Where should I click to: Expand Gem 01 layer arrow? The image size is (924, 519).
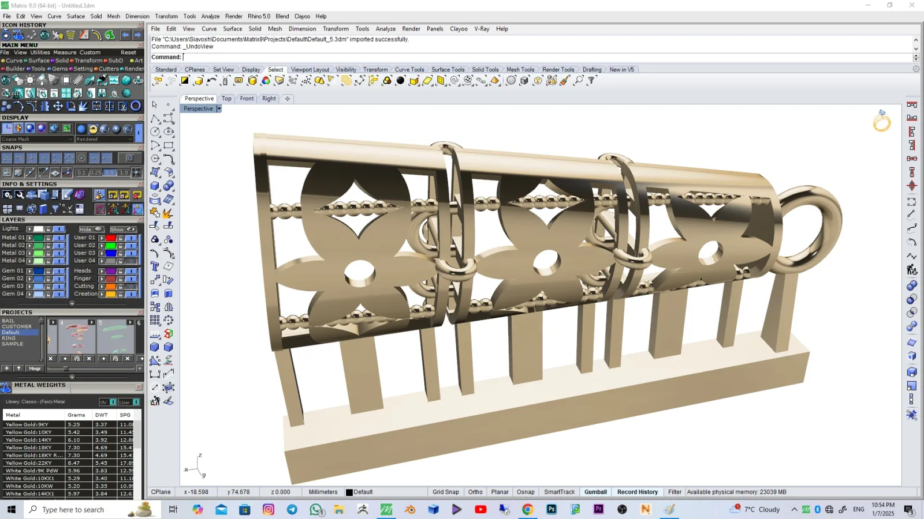29,270
